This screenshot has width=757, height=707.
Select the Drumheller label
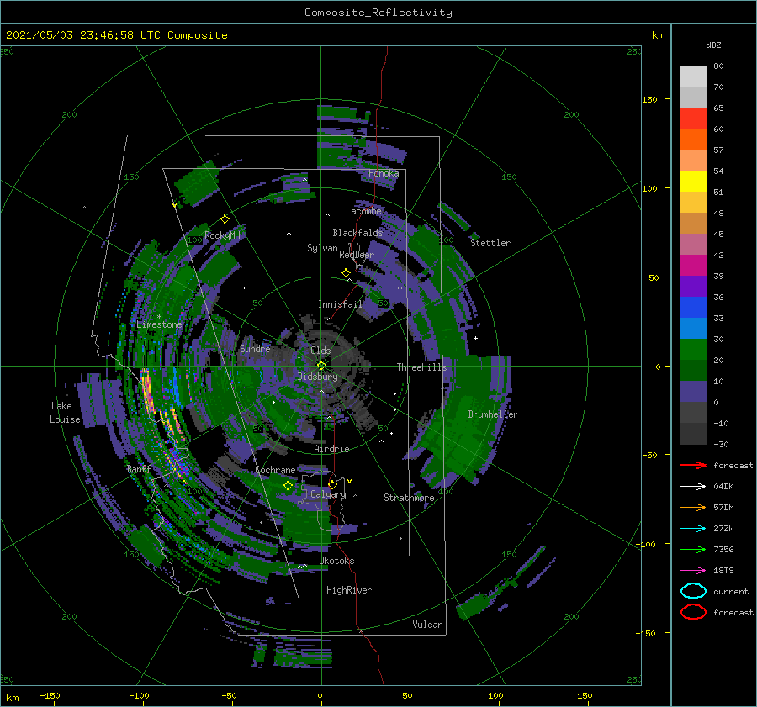[x=493, y=414]
